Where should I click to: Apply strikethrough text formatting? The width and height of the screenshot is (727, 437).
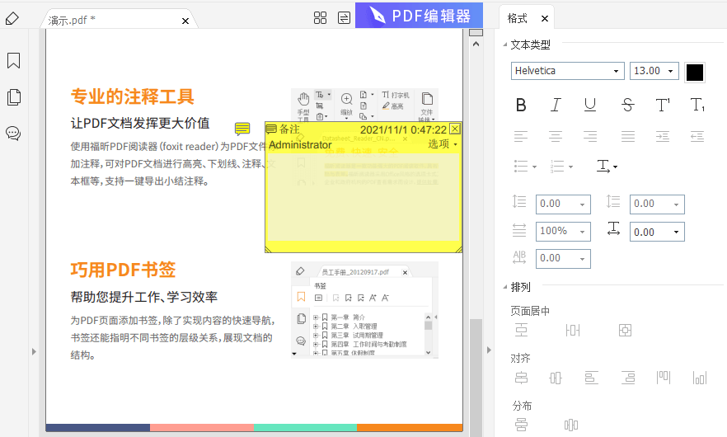coord(627,105)
